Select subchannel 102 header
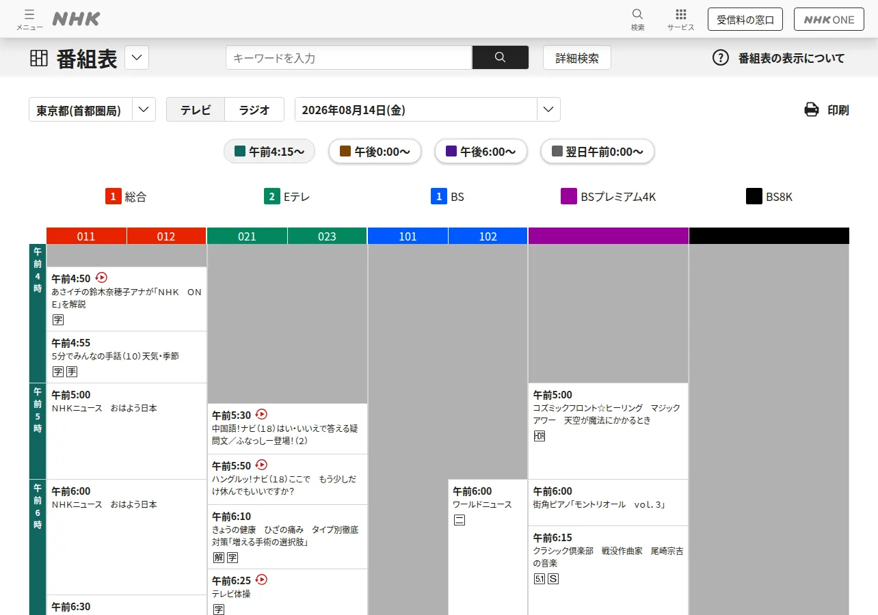Screen dimensions: 878x615 [x=488, y=236]
